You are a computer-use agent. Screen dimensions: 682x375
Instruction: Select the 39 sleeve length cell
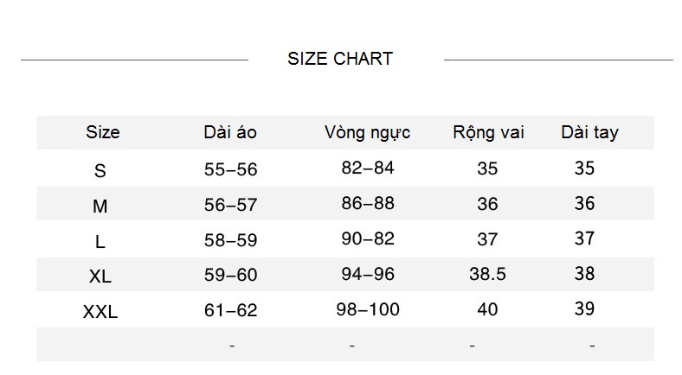(585, 308)
